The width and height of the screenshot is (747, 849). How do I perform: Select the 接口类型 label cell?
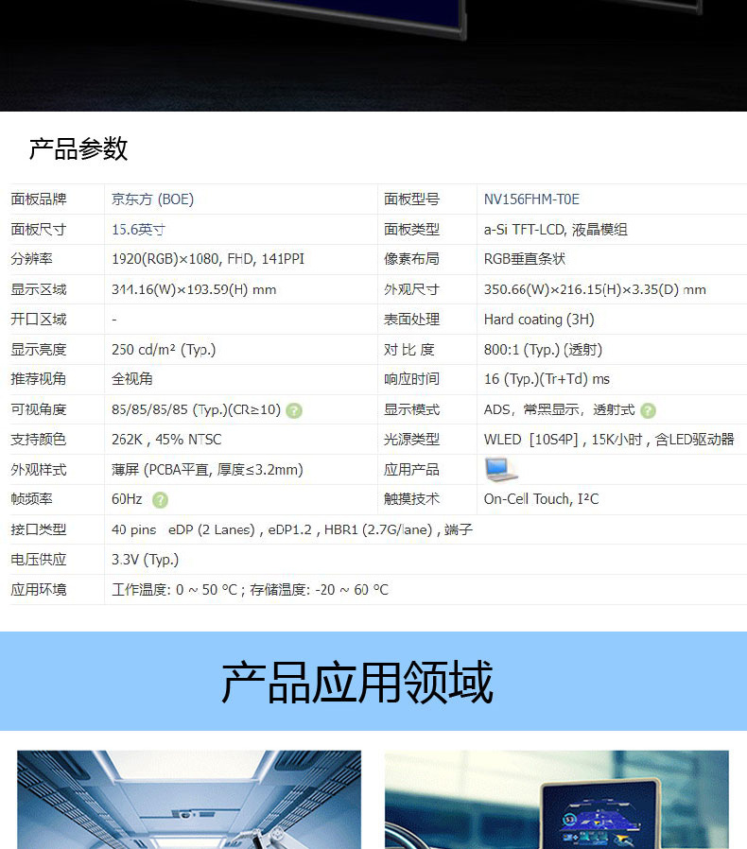[x=39, y=529]
